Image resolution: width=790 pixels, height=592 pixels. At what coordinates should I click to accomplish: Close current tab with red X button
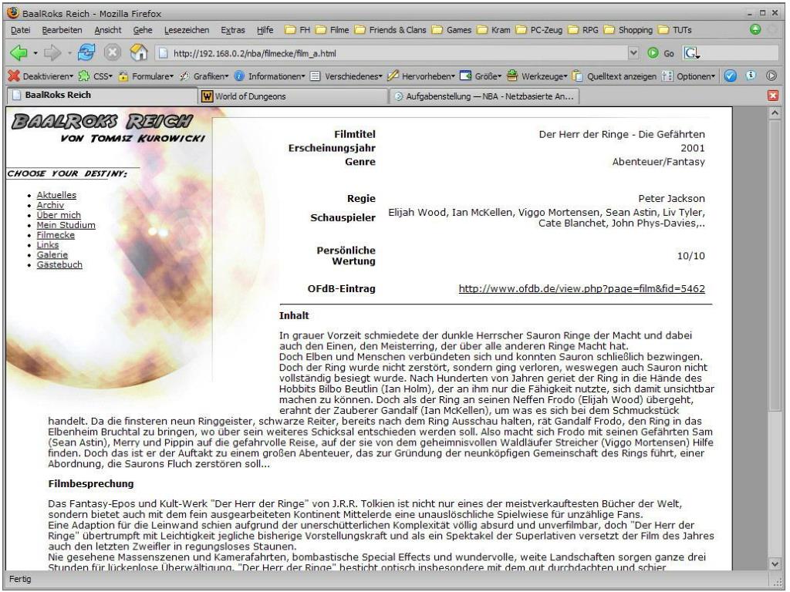click(773, 96)
